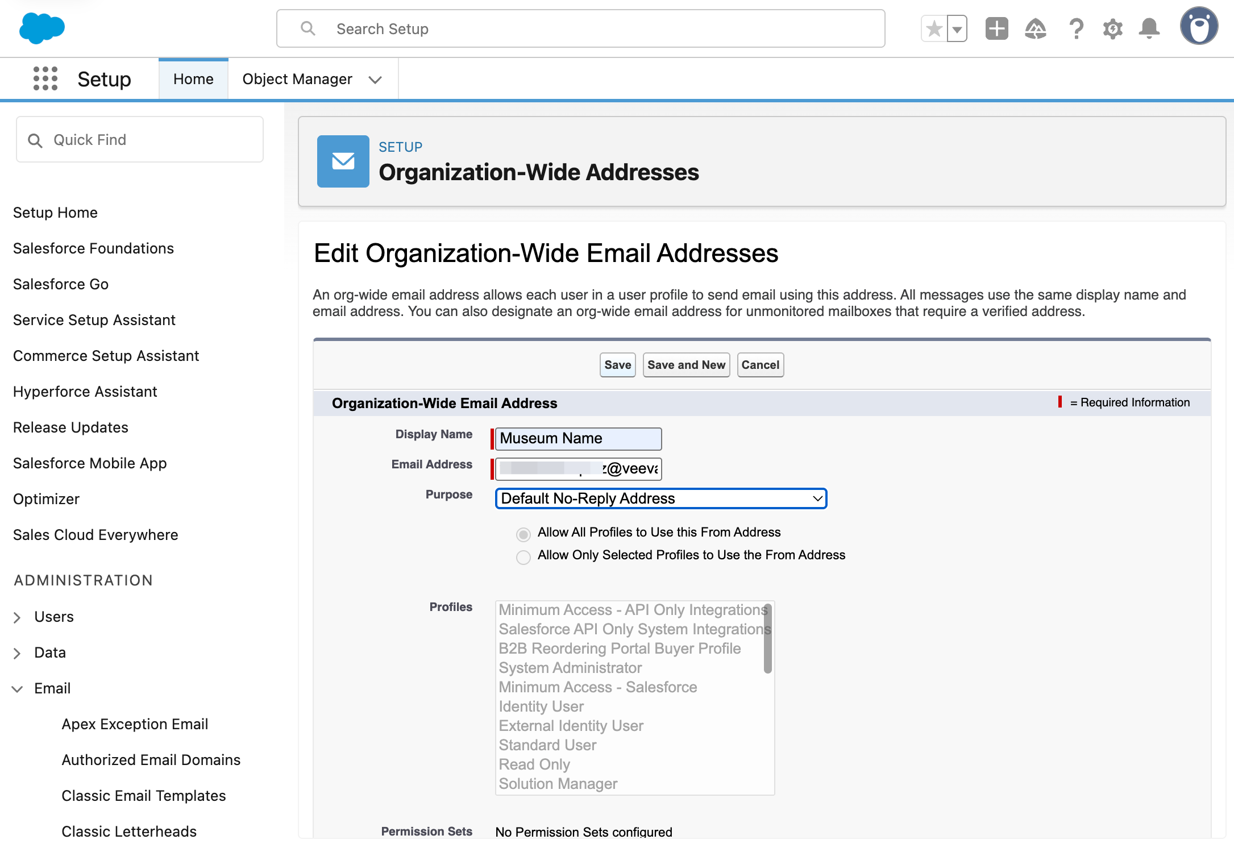Click the Save button
1234x852 pixels.
pyautogui.click(x=617, y=365)
